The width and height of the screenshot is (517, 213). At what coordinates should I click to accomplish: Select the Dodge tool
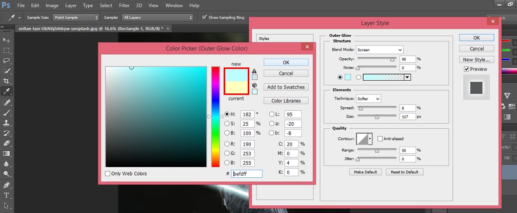pyautogui.click(x=6, y=174)
